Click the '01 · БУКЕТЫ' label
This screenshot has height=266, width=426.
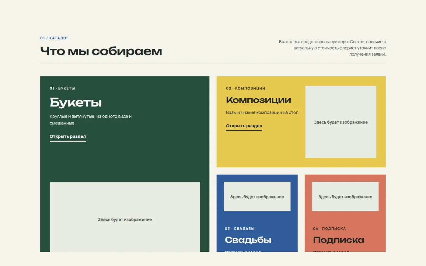[62, 88]
